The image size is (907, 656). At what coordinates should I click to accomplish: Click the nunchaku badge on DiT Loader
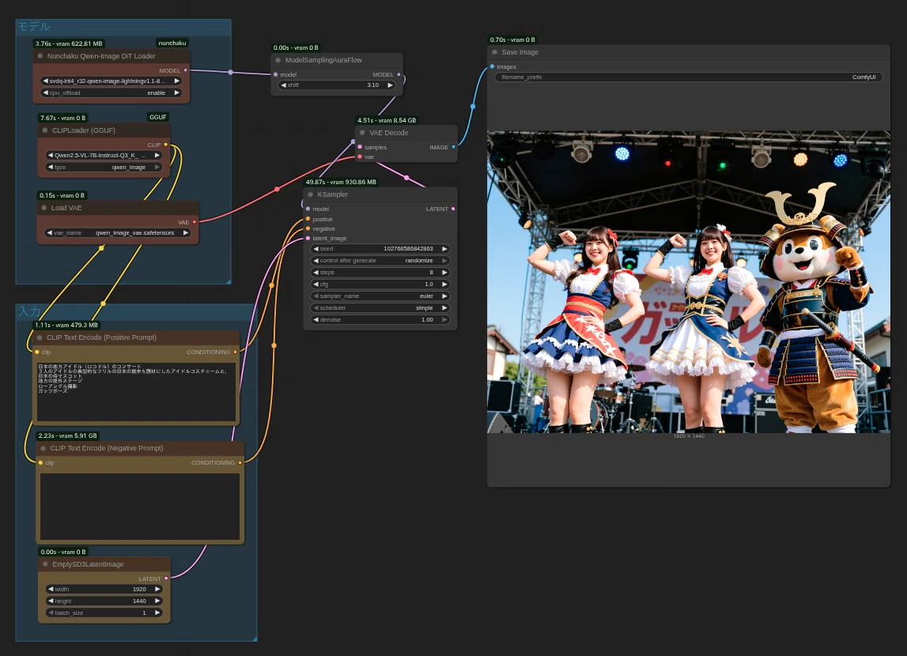tap(172, 43)
